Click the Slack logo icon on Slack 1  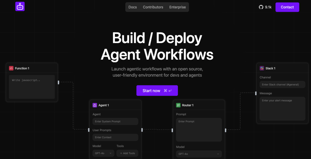point(262,68)
